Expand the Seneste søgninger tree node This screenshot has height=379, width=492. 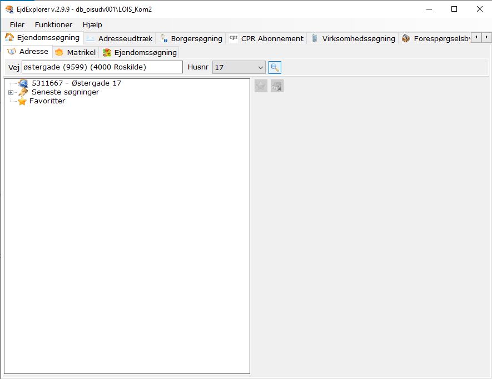pos(11,92)
